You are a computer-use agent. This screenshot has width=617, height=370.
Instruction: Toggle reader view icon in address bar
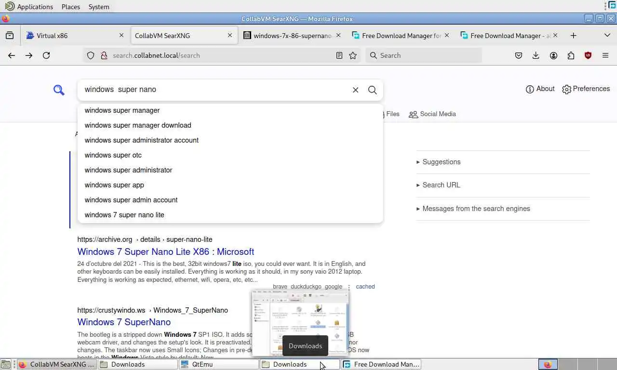tap(339, 55)
